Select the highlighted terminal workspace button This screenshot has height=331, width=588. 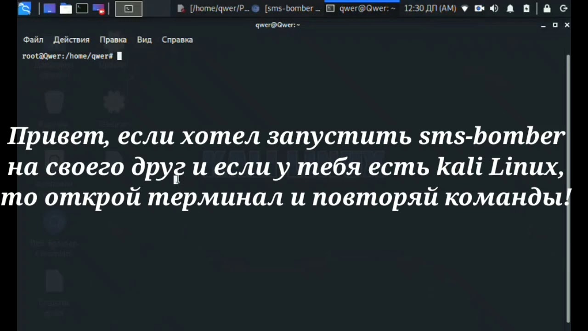[x=129, y=8]
